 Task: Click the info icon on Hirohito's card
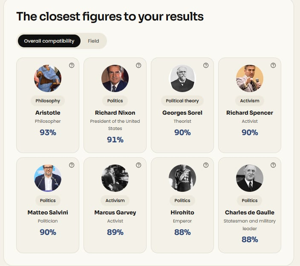[206, 165]
